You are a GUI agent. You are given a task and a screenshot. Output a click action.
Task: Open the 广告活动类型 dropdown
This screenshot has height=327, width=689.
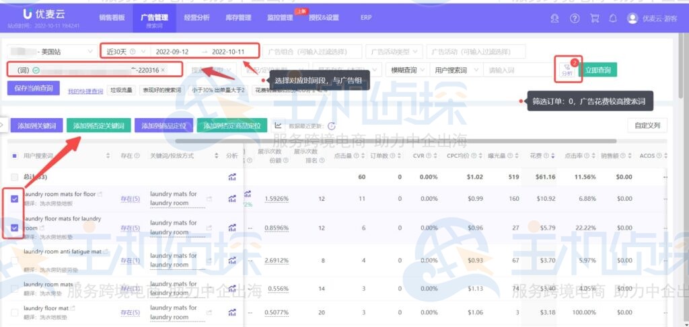[394, 52]
